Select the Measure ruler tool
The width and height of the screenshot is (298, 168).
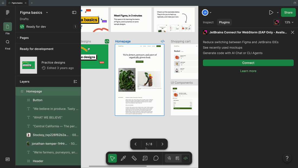point(134,158)
